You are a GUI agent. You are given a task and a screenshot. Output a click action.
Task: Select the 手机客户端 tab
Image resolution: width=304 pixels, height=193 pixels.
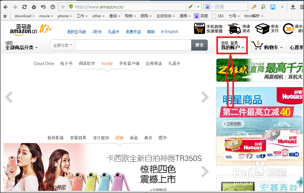pyautogui.click(x=129, y=64)
